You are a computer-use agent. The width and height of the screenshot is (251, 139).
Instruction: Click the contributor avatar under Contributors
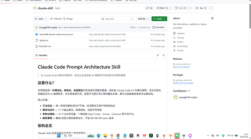(x=176, y=97)
